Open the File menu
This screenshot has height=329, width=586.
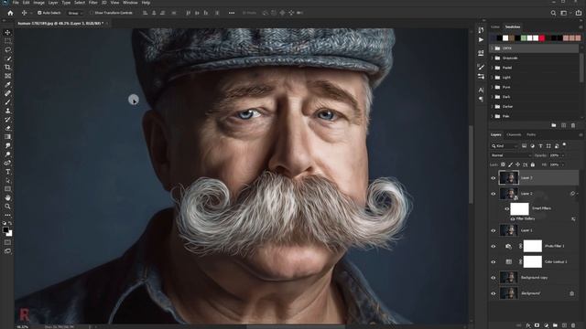pyautogui.click(x=16, y=3)
